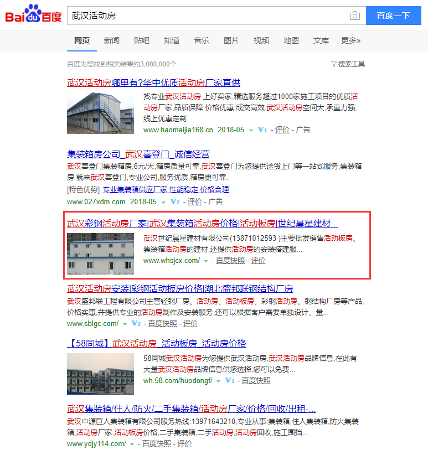Screen dimensions: 428x455
Task: Click sublink 专业集装箱供应厂家 性能稳定 价格合理
Action: [x=166, y=190]
